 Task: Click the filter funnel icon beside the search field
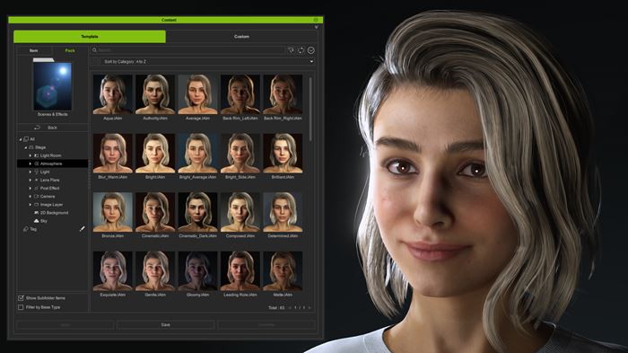pos(292,50)
